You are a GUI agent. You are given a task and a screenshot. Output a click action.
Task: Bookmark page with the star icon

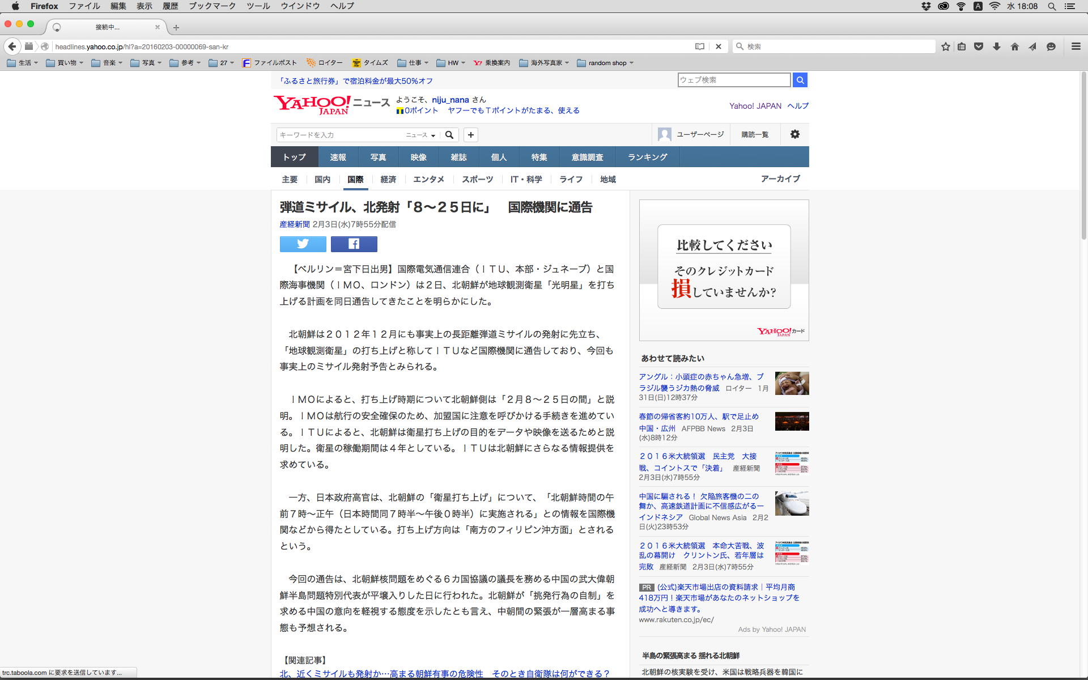945,46
